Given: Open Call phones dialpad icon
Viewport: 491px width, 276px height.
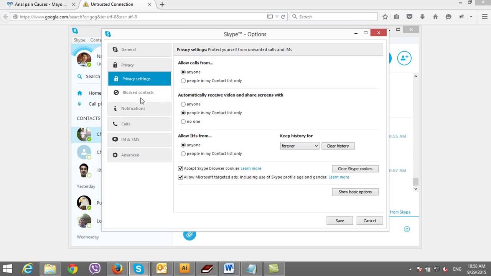Looking at the screenshot, I should 80,104.
